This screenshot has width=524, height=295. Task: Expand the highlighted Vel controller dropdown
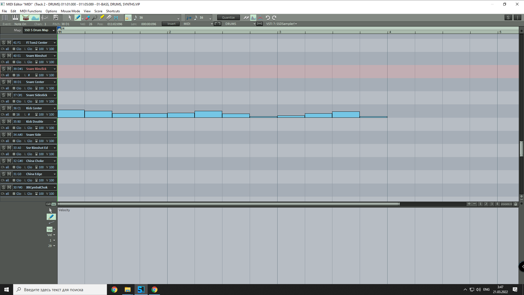[54, 229]
